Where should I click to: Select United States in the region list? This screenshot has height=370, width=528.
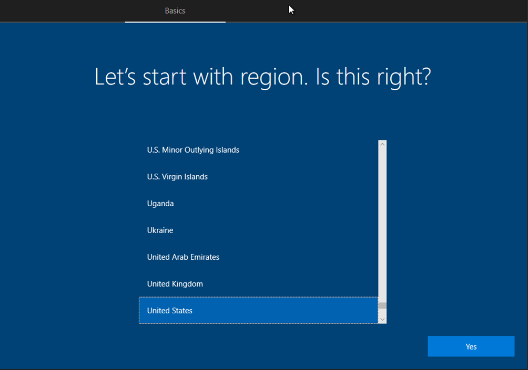point(258,311)
